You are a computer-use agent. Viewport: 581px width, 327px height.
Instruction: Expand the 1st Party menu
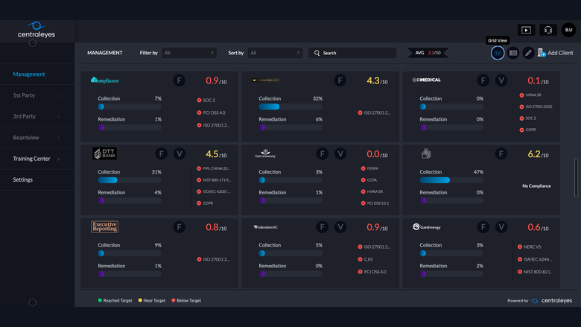(37, 95)
